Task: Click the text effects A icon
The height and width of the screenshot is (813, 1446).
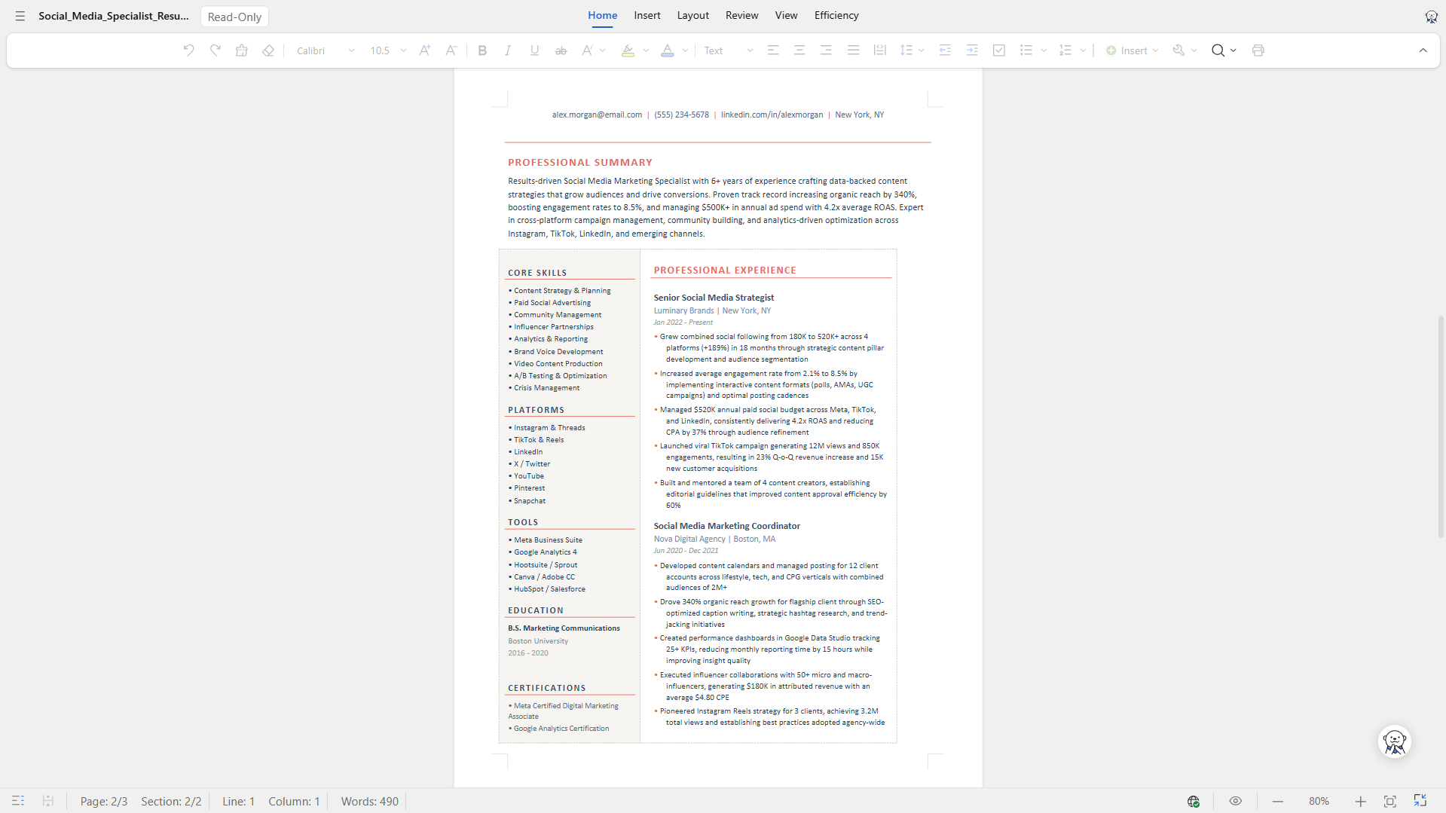Action: tap(587, 50)
